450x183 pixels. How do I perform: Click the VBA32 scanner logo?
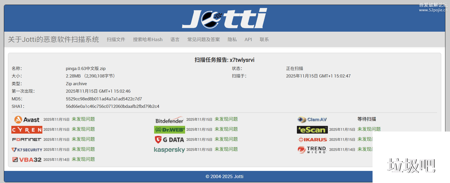[27, 160]
